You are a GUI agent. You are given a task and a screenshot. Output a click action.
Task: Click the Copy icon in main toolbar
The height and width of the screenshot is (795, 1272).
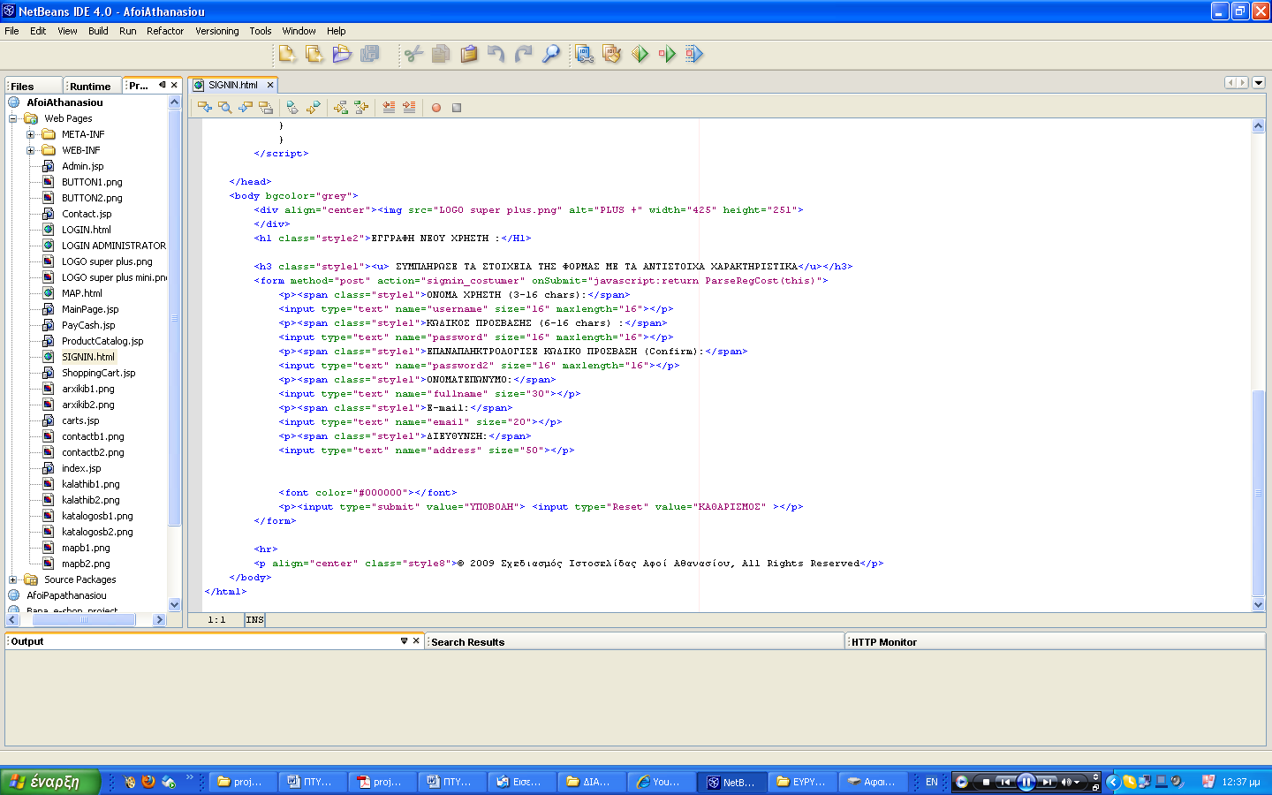pyautogui.click(x=441, y=54)
